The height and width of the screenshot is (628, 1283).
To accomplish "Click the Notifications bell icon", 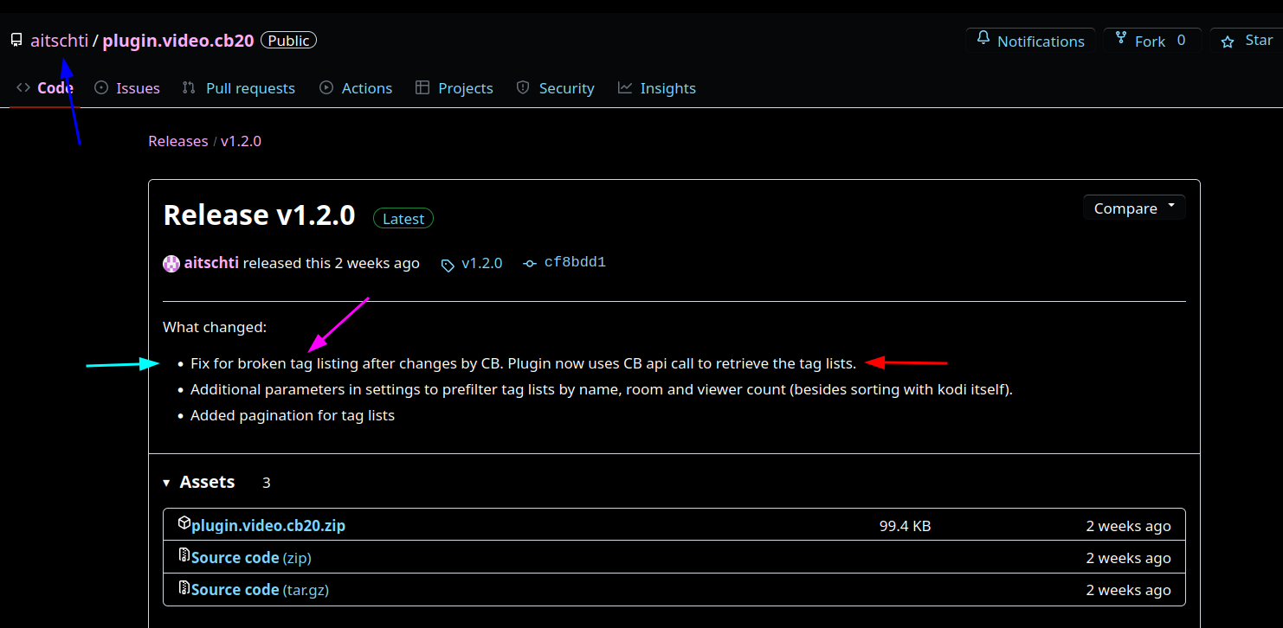I will (983, 39).
